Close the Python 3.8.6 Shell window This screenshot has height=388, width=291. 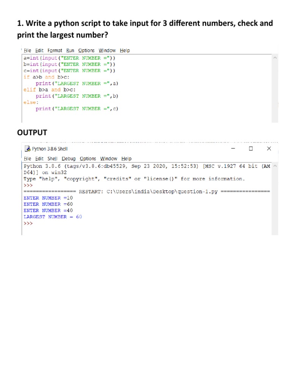click(x=269, y=149)
